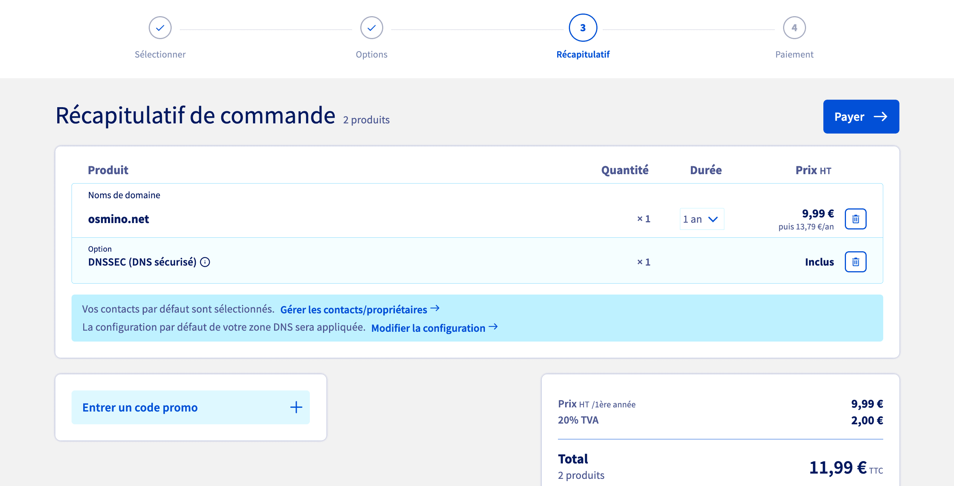954x486 pixels.
Task: Expand Entrer un code promo field
Action: click(190, 407)
